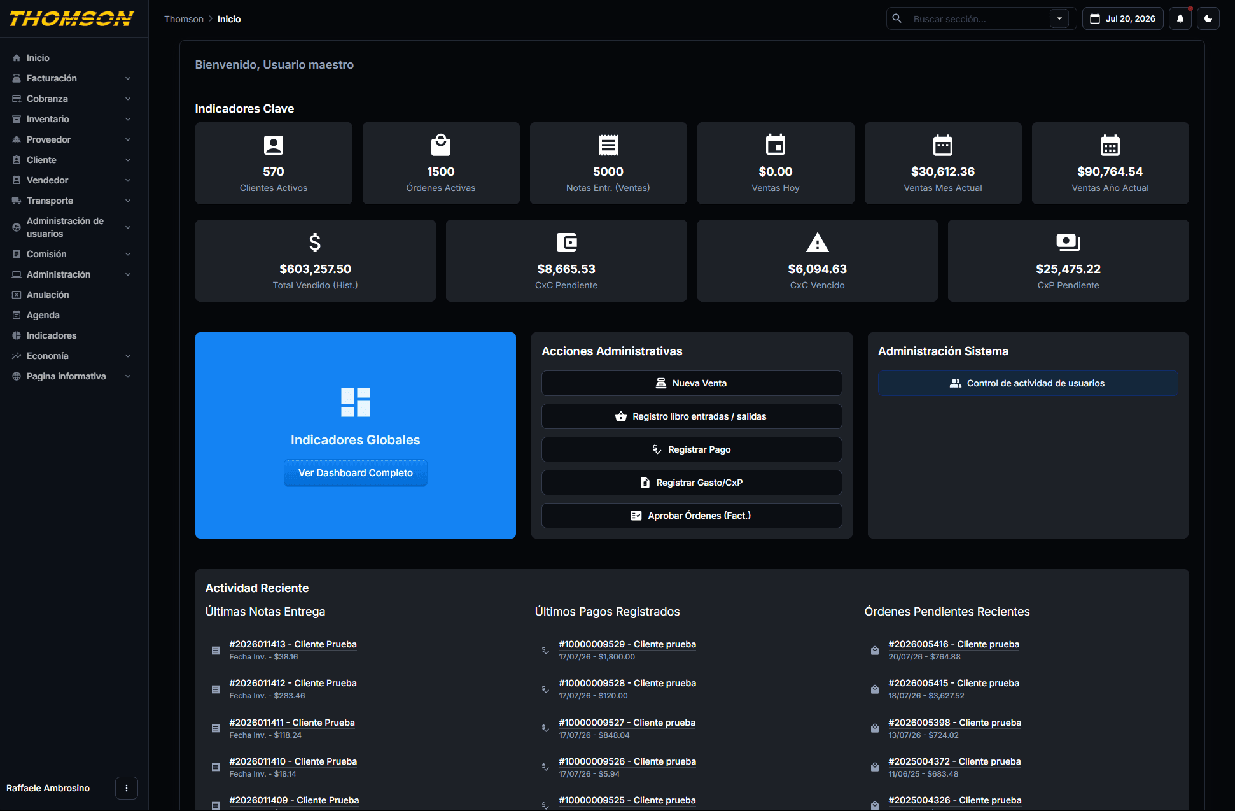This screenshot has width=1235, height=811.
Task: Click the Total Vendido dollar sign icon
Action: (x=315, y=243)
